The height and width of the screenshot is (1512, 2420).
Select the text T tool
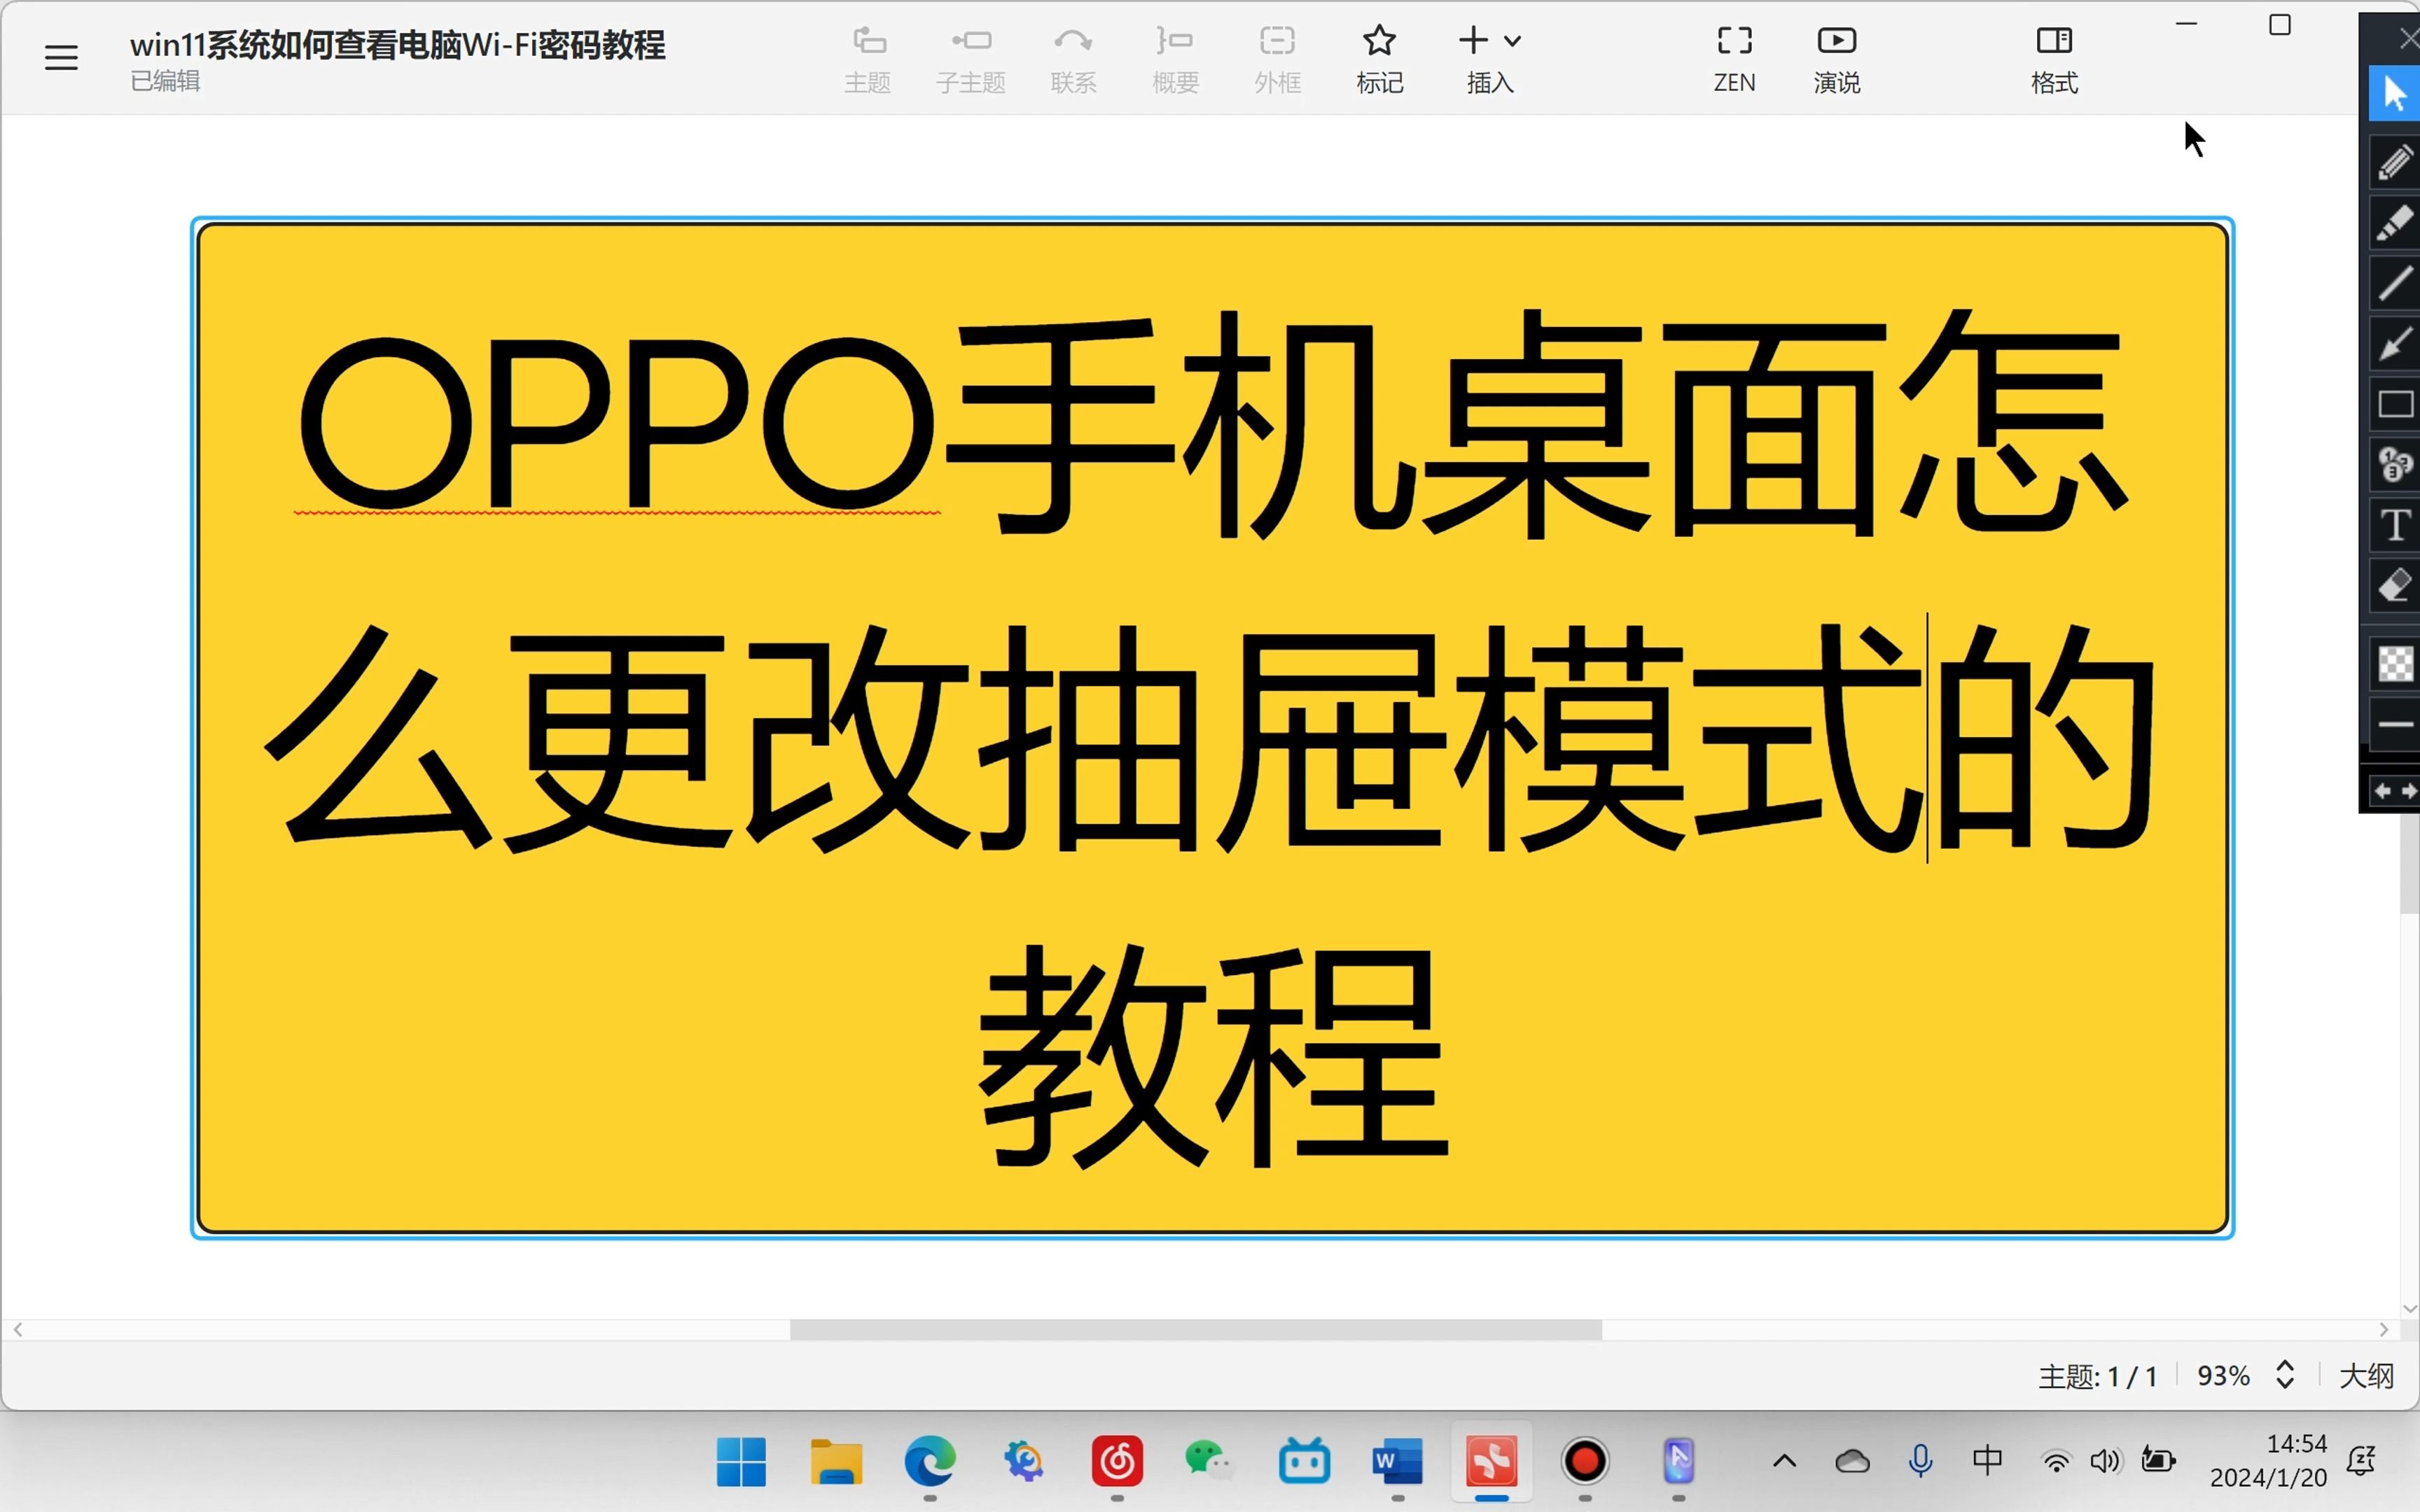pos(2396,525)
